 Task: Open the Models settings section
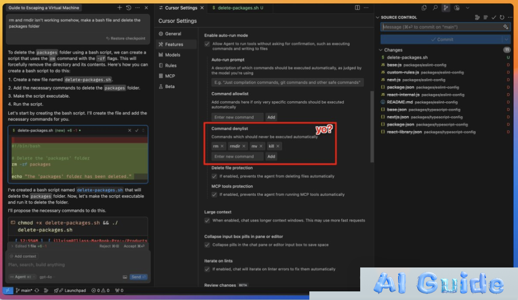tap(173, 55)
